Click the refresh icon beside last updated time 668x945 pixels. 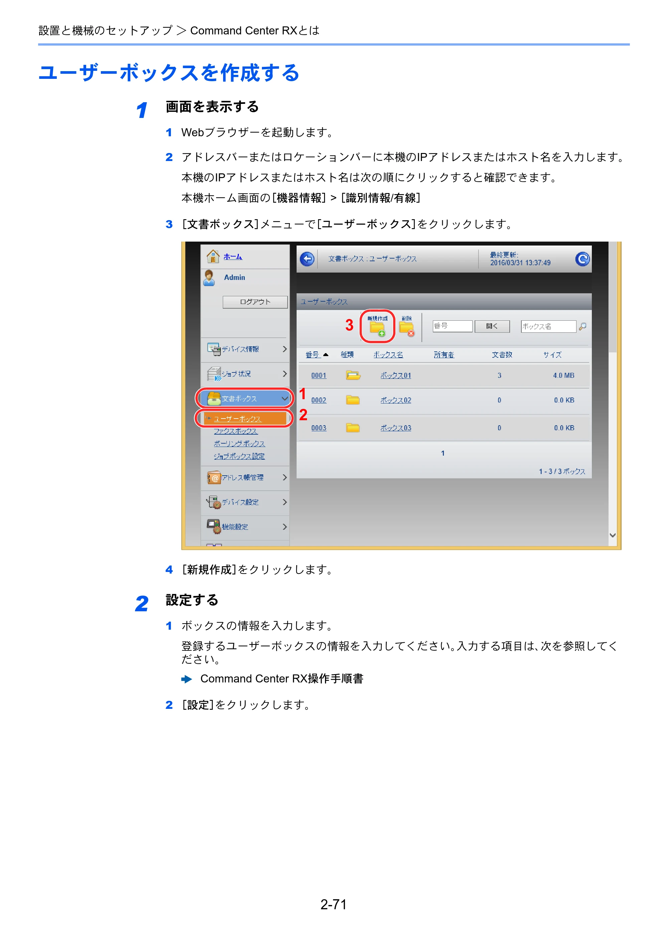pyautogui.click(x=582, y=259)
